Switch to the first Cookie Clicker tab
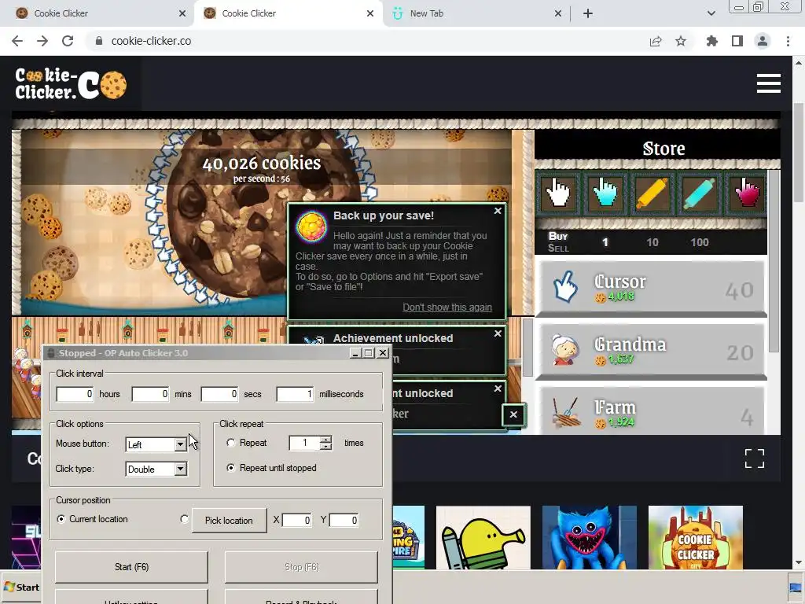The height and width of the screenshot is (604, 805). pos(97,13)
